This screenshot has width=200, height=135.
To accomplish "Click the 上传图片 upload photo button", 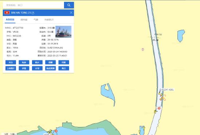I will click(11, 68).
